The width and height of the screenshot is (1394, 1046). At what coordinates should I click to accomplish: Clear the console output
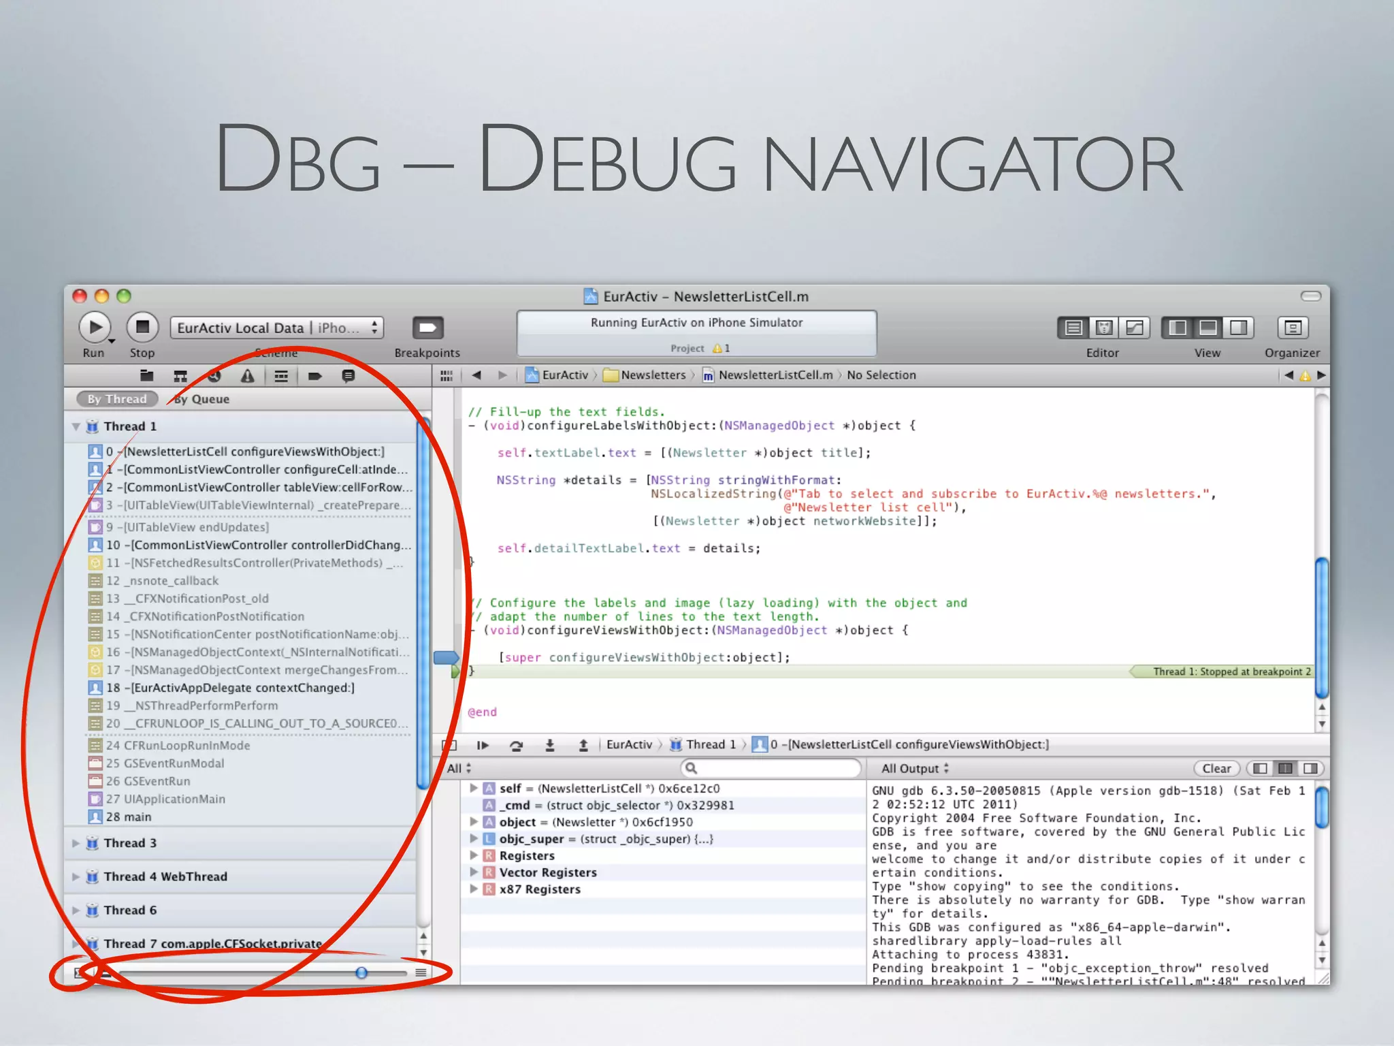pos(1216,768)
